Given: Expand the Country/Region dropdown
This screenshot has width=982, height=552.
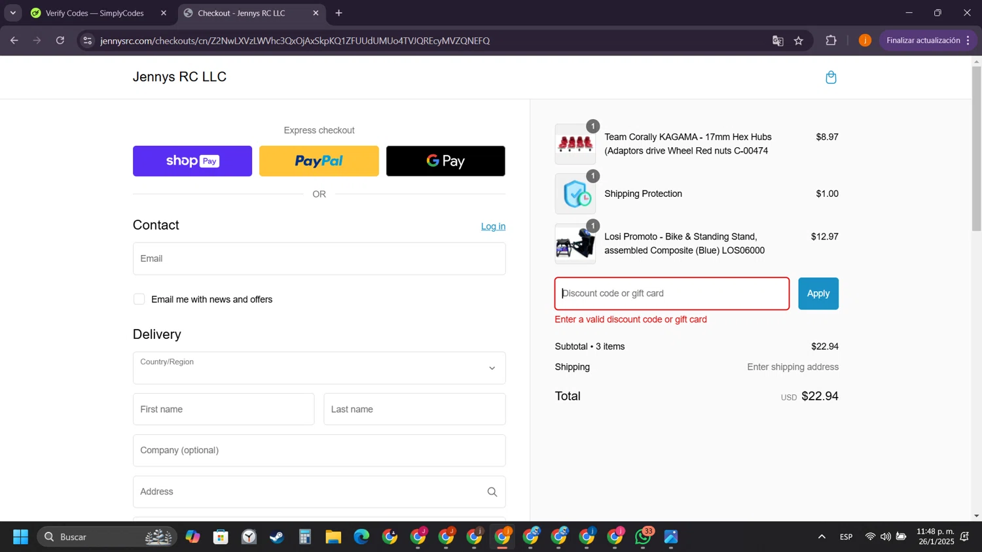Looking at the screenshot, I should pyautogui.click(x=319, y=368).
